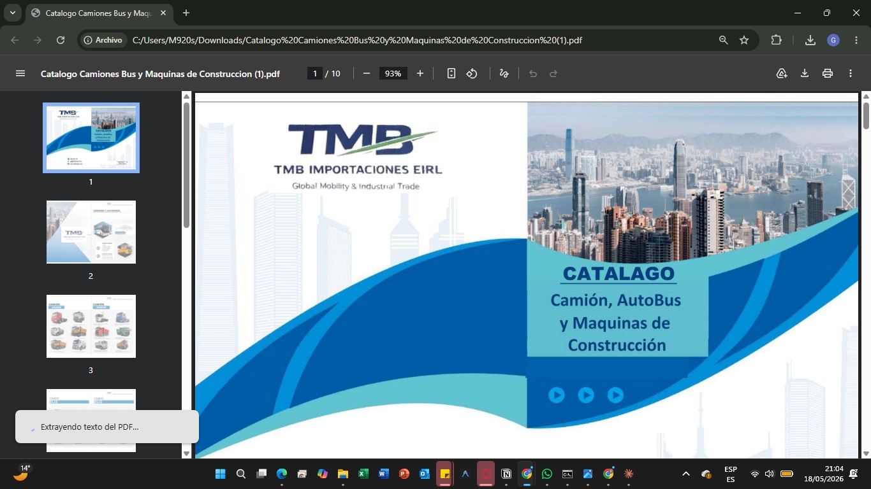This screenshot has height=489, width=871.
Task: Open the volume control in the tray
Action: click(770, 474)
